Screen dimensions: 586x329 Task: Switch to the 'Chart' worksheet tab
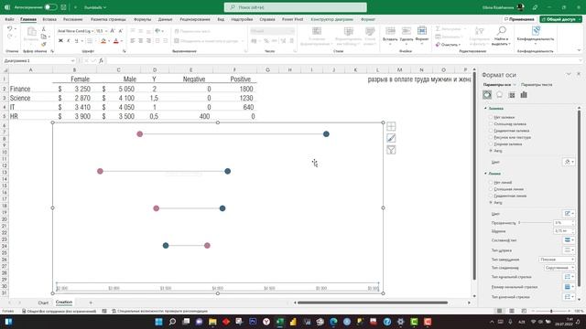tap(43, 302)
